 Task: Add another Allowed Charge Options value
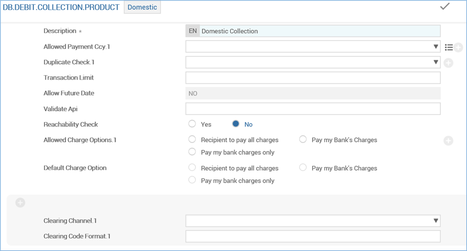tap(448, 140)
